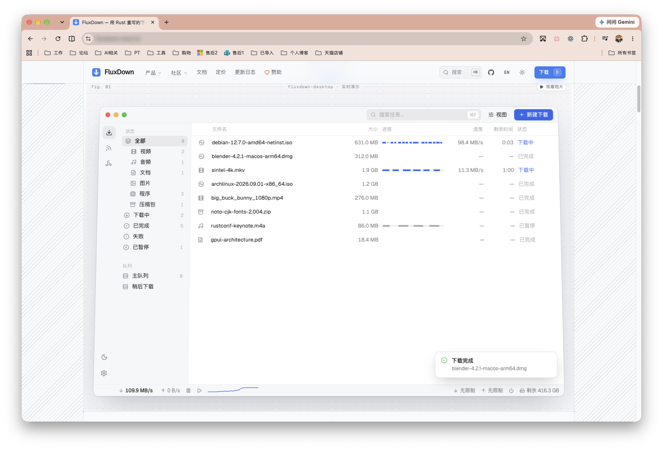Switch site language to EN
The width and height of the screenshot is (663, 450).
click(507, 72)
